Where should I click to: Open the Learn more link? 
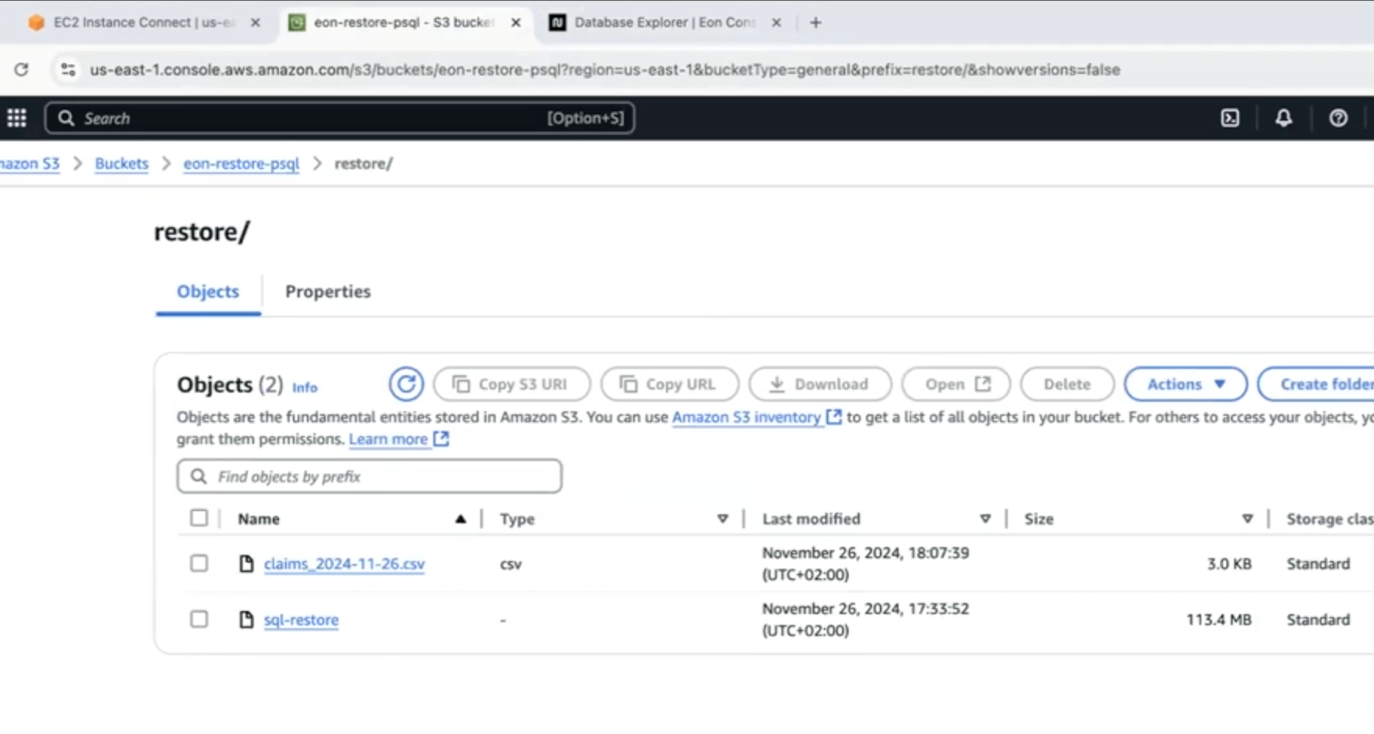[388, 439]
